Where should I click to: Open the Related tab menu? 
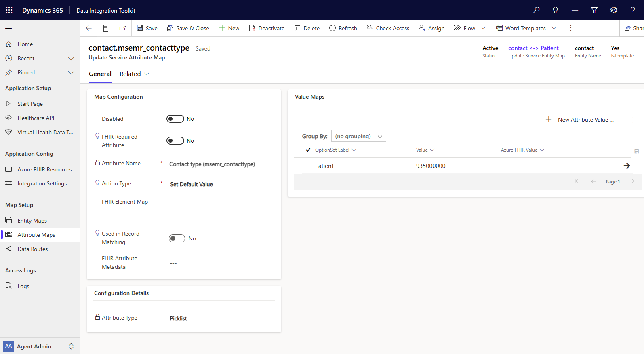(x=135, y=74)
